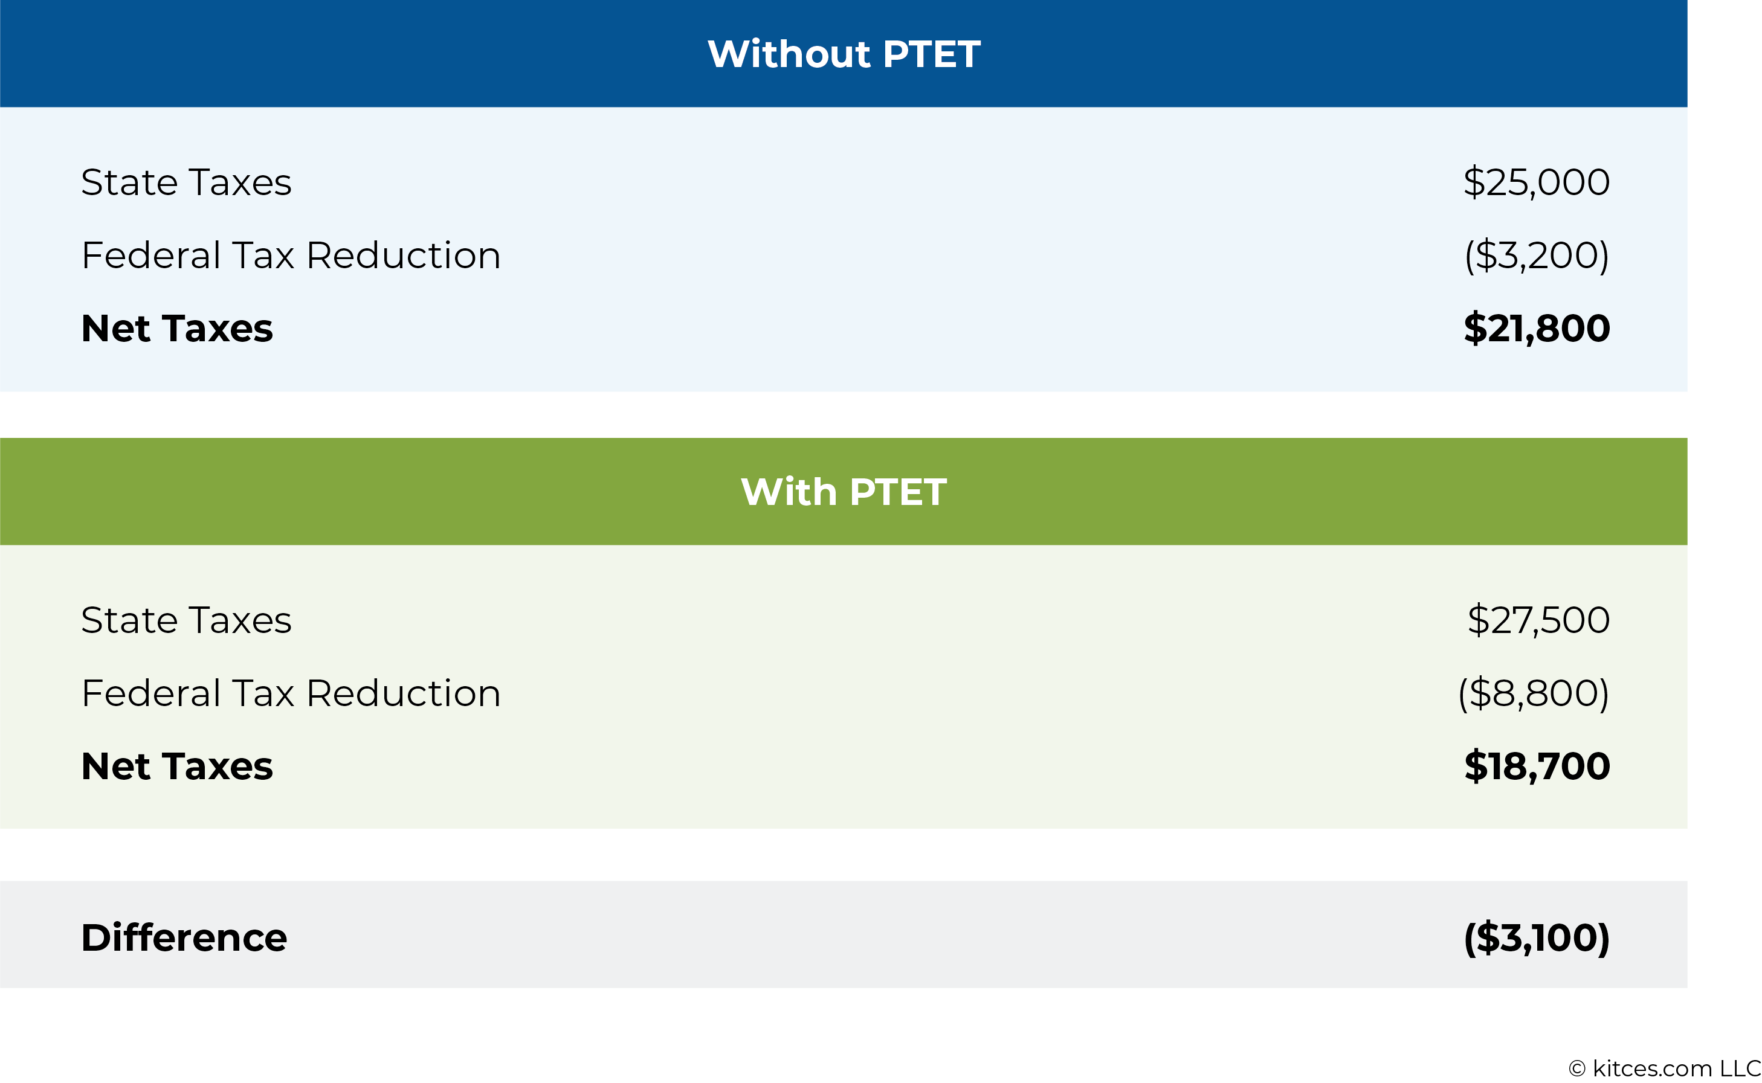Click the dollar sign in $25,000
Screen dimensions: 1762x1083
pyautogui.click(x=1473, y=182)
